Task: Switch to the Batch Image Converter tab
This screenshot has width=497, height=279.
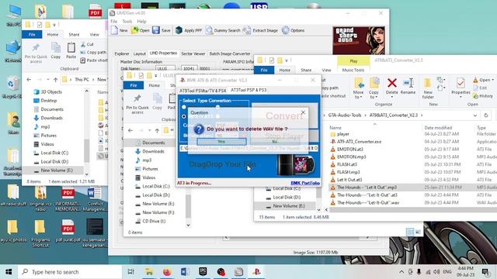Action: click(x=230, y=53)
